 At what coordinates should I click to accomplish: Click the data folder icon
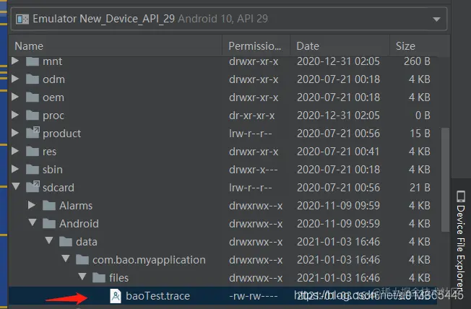[x=66, y=242]
